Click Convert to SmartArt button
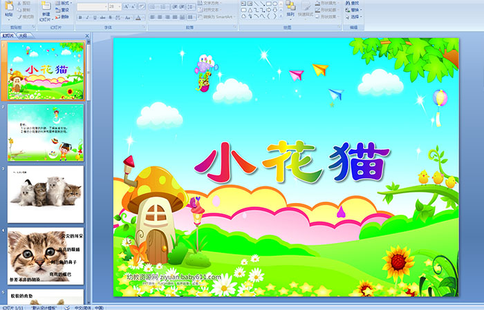This screenshot has width=484, height=310. 216,17
